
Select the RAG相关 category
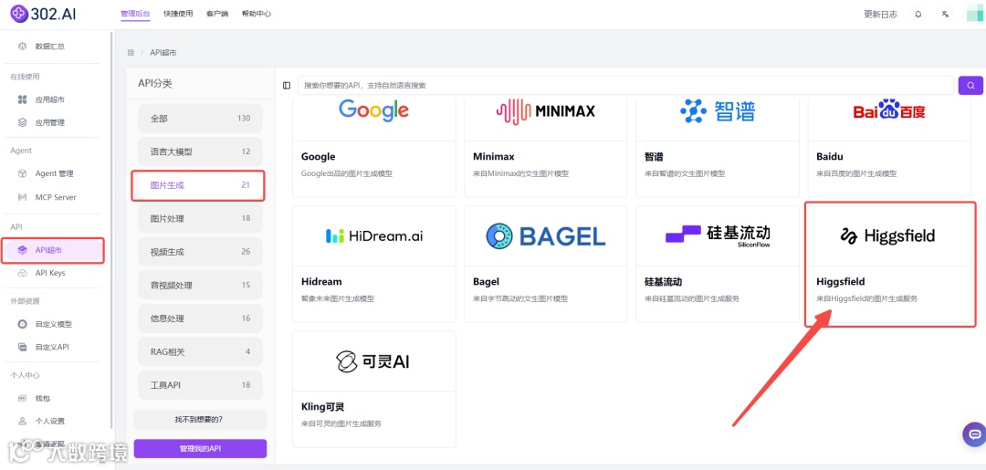pyautogui.click(x=200, y=351)
